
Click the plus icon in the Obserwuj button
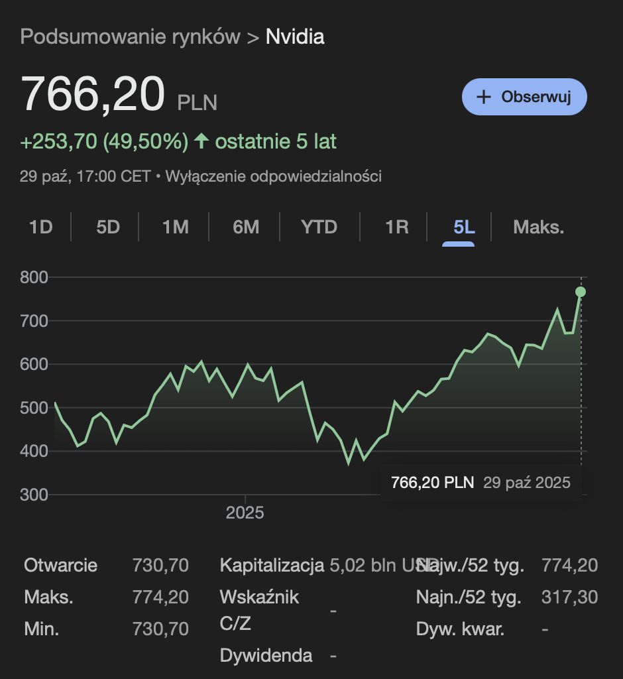tap(484, 97)
